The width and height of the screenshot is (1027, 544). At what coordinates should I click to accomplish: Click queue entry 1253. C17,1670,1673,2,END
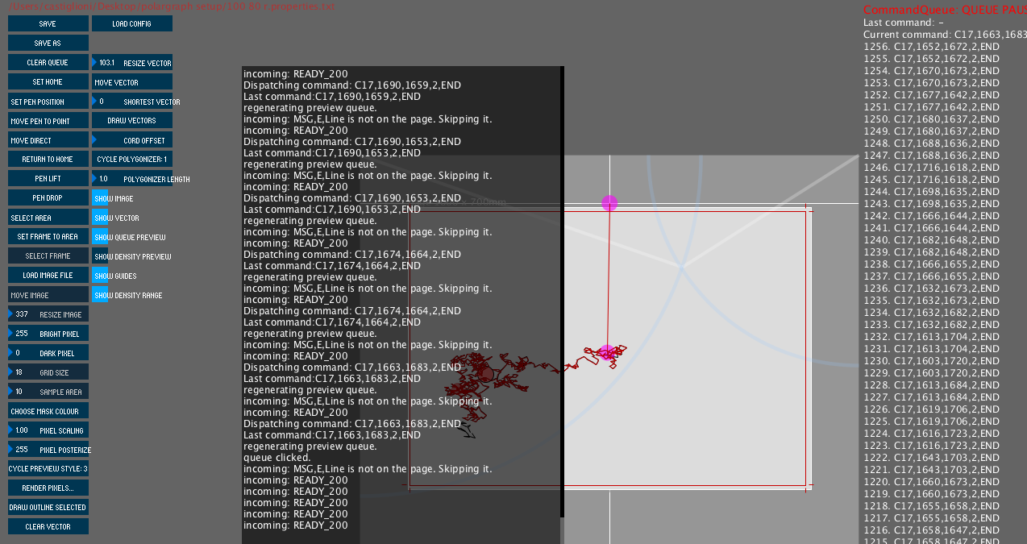point(931,83)
